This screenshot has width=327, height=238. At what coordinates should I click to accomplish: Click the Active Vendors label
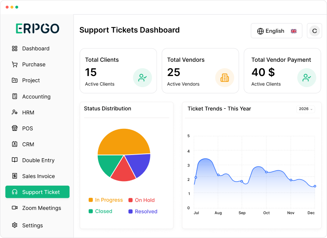tap(183, 84)
